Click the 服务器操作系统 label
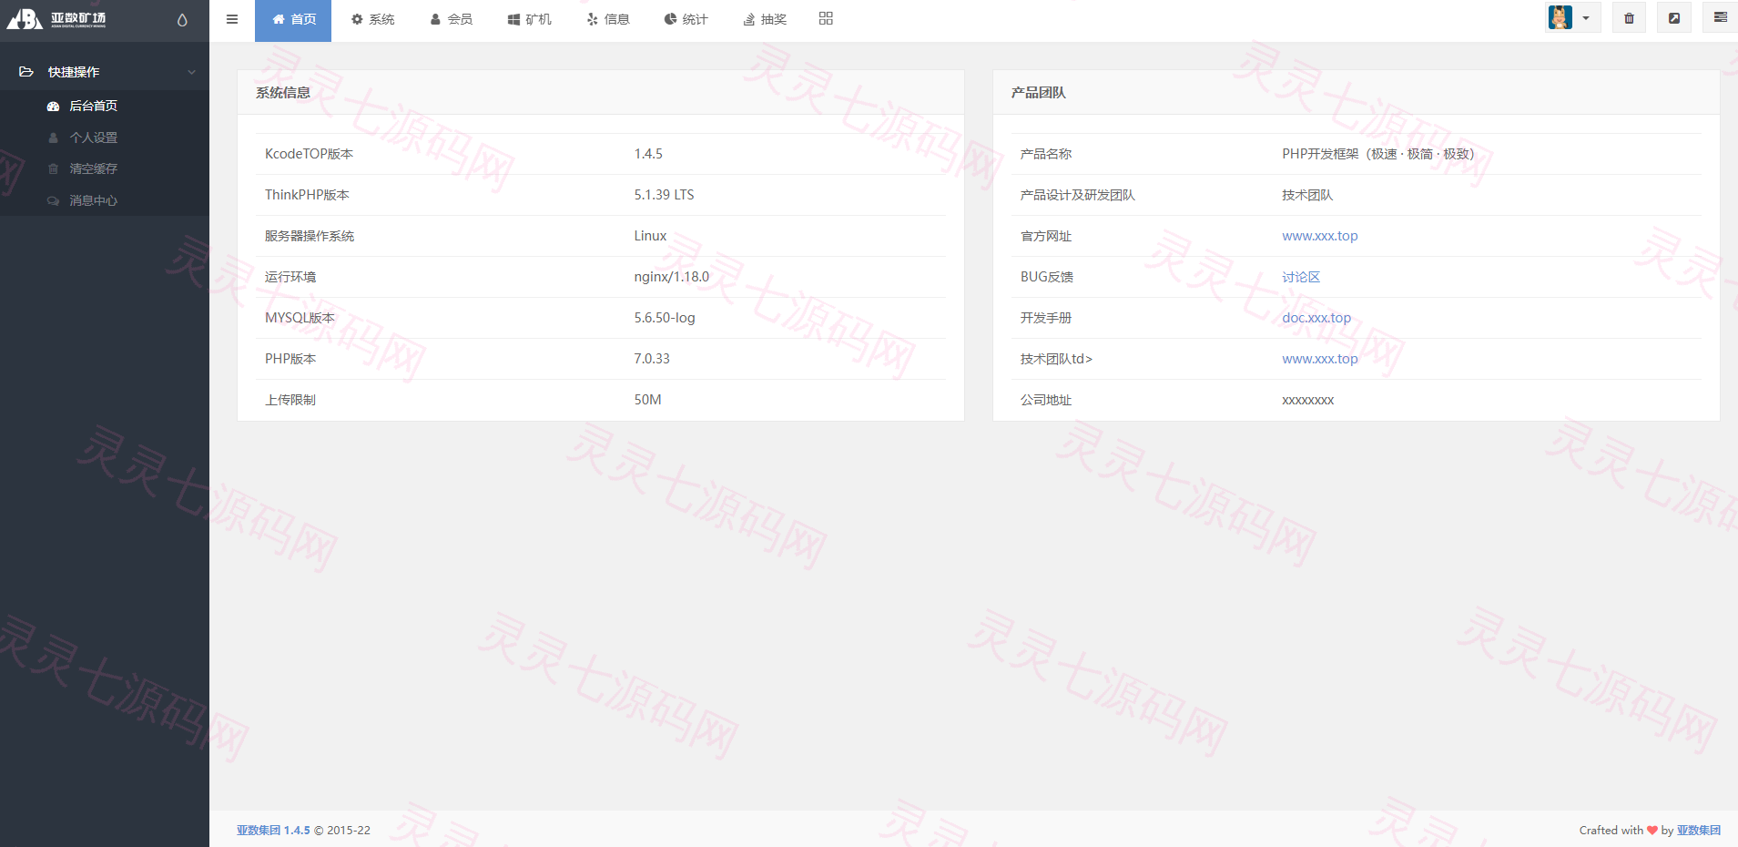The height and width of the screenshot is (847, 1738). (x=310, y=236)
